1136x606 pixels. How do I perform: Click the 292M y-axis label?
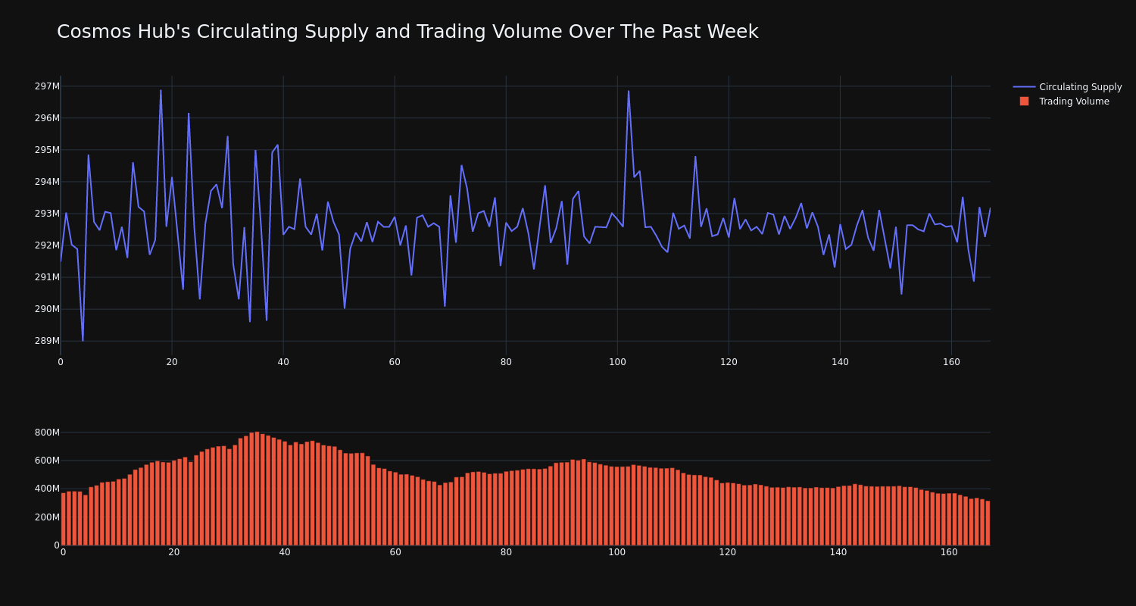(x=47, y=245)
